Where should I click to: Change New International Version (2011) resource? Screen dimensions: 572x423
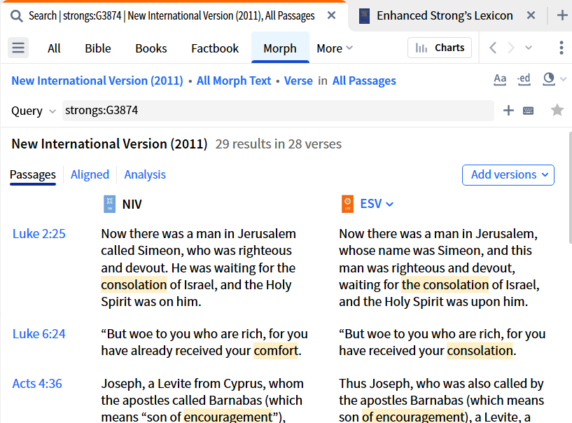coord(97,81)
